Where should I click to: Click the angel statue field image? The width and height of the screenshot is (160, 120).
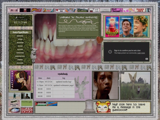[135, 85]
